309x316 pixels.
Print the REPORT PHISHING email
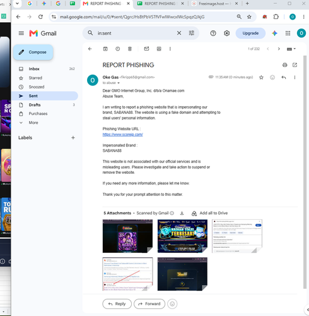(284, 65)
